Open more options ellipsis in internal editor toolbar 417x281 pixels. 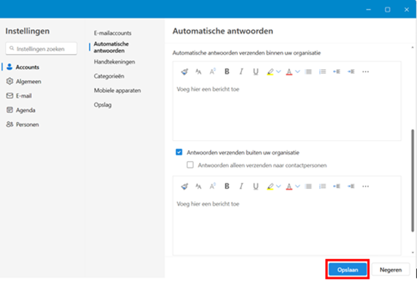365,71
